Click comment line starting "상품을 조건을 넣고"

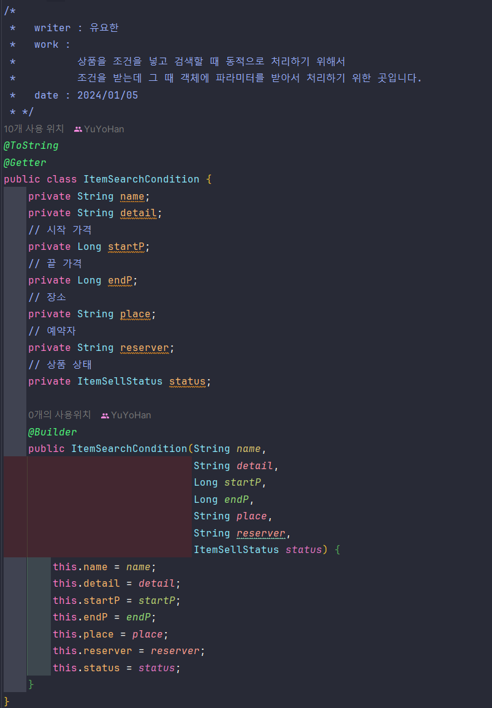pyautogui.click(x=211, y=61)
